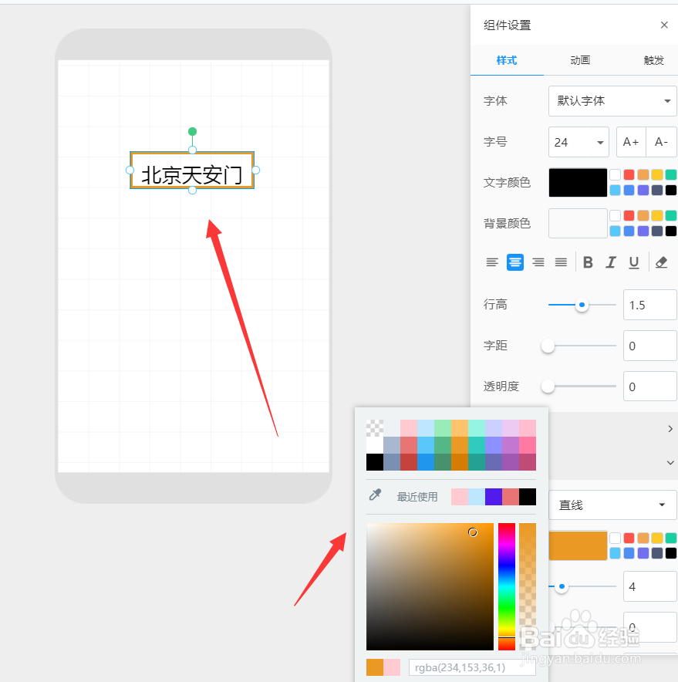Select left text alignment
The width and height of the screenshot is (678, 682).
492,262
